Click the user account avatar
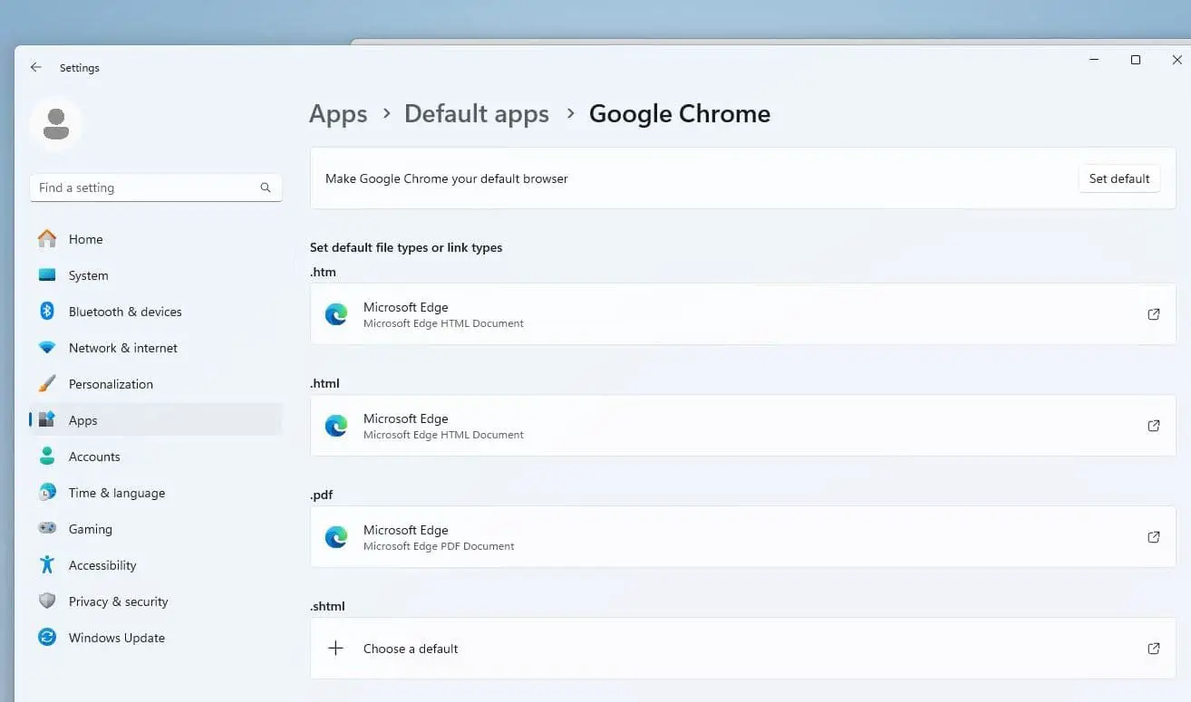 56,122
